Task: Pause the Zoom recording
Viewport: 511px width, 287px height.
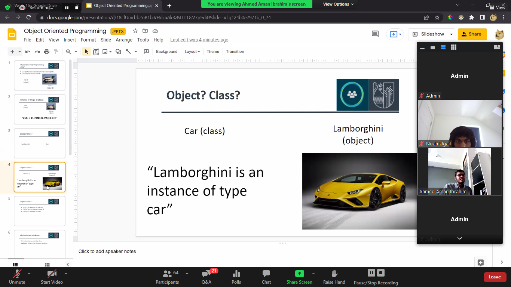Action: pyautogui.click(x=371, y=273)
